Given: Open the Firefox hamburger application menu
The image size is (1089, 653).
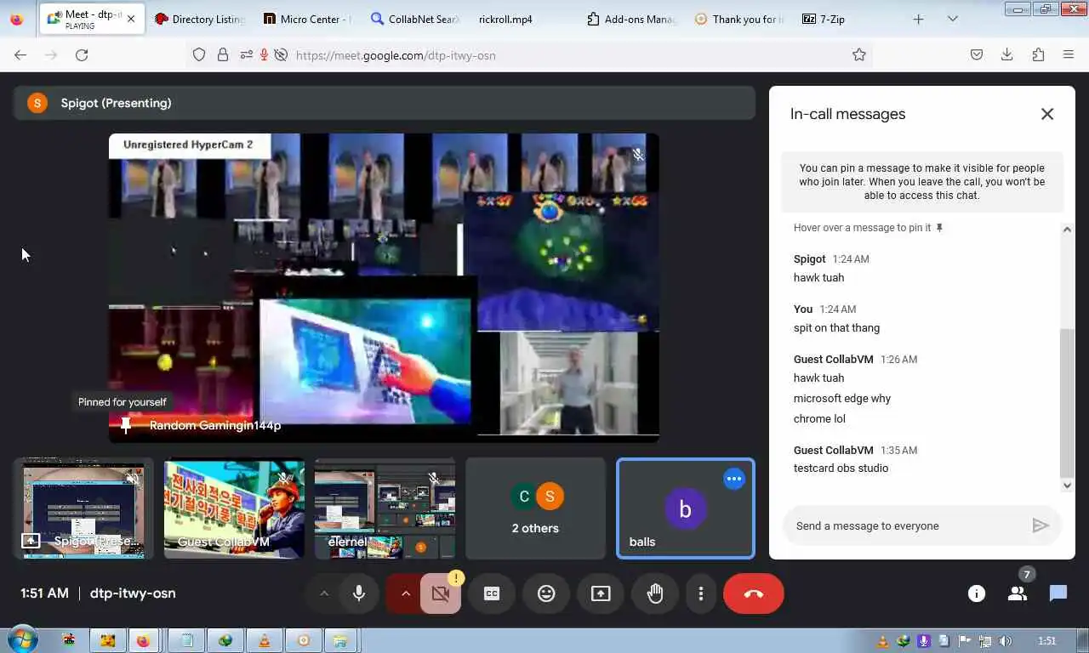Looking at the screenshot, I should click(1069, 54).
